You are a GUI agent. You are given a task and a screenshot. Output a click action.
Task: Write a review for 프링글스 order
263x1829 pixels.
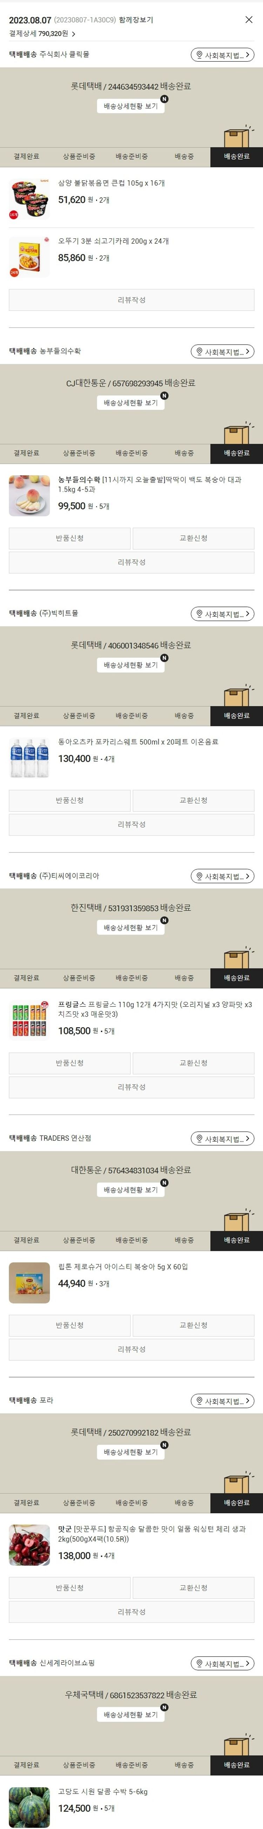point(131,1086)
